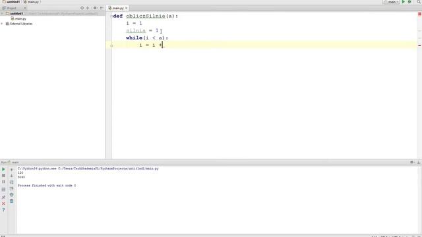Select External Libraries in project tree
This screenshot has height=237, width=422.
[19, 24]
